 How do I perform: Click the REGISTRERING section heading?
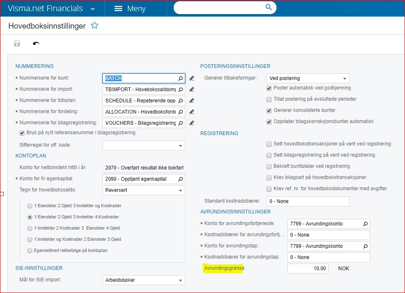click(x=219, y=133)
